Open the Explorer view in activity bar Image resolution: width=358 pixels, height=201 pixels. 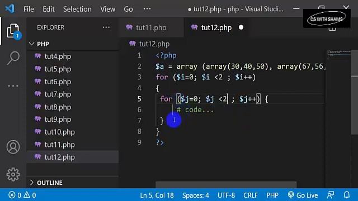click(13, 31)
